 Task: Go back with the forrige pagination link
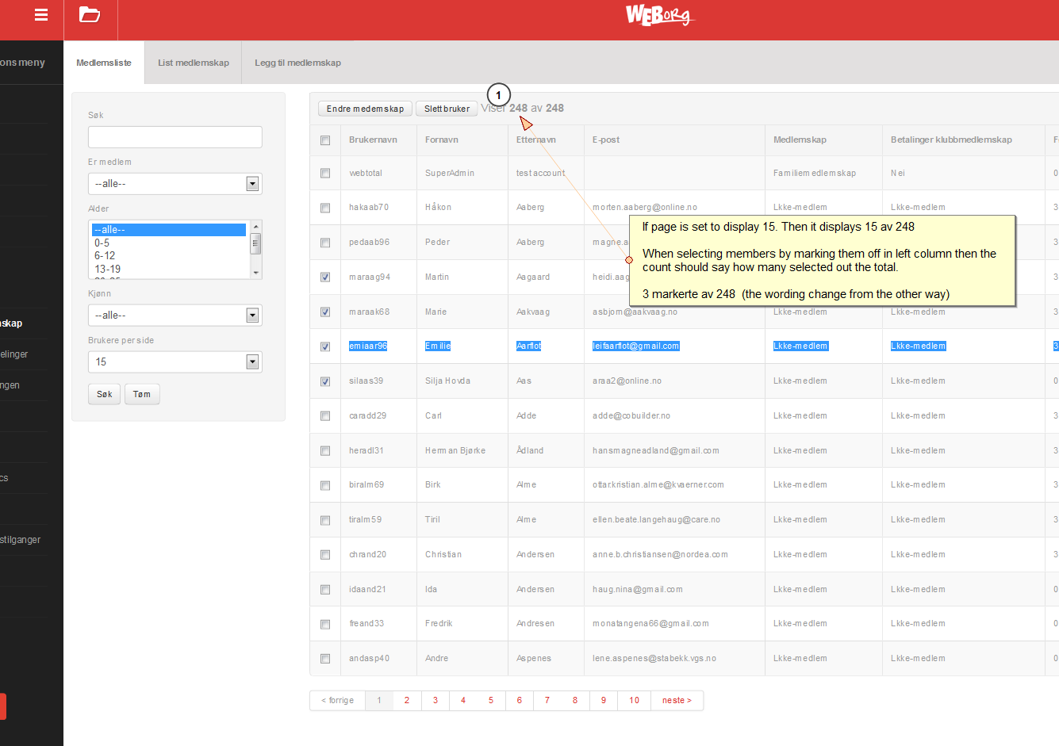click(338, 701)
